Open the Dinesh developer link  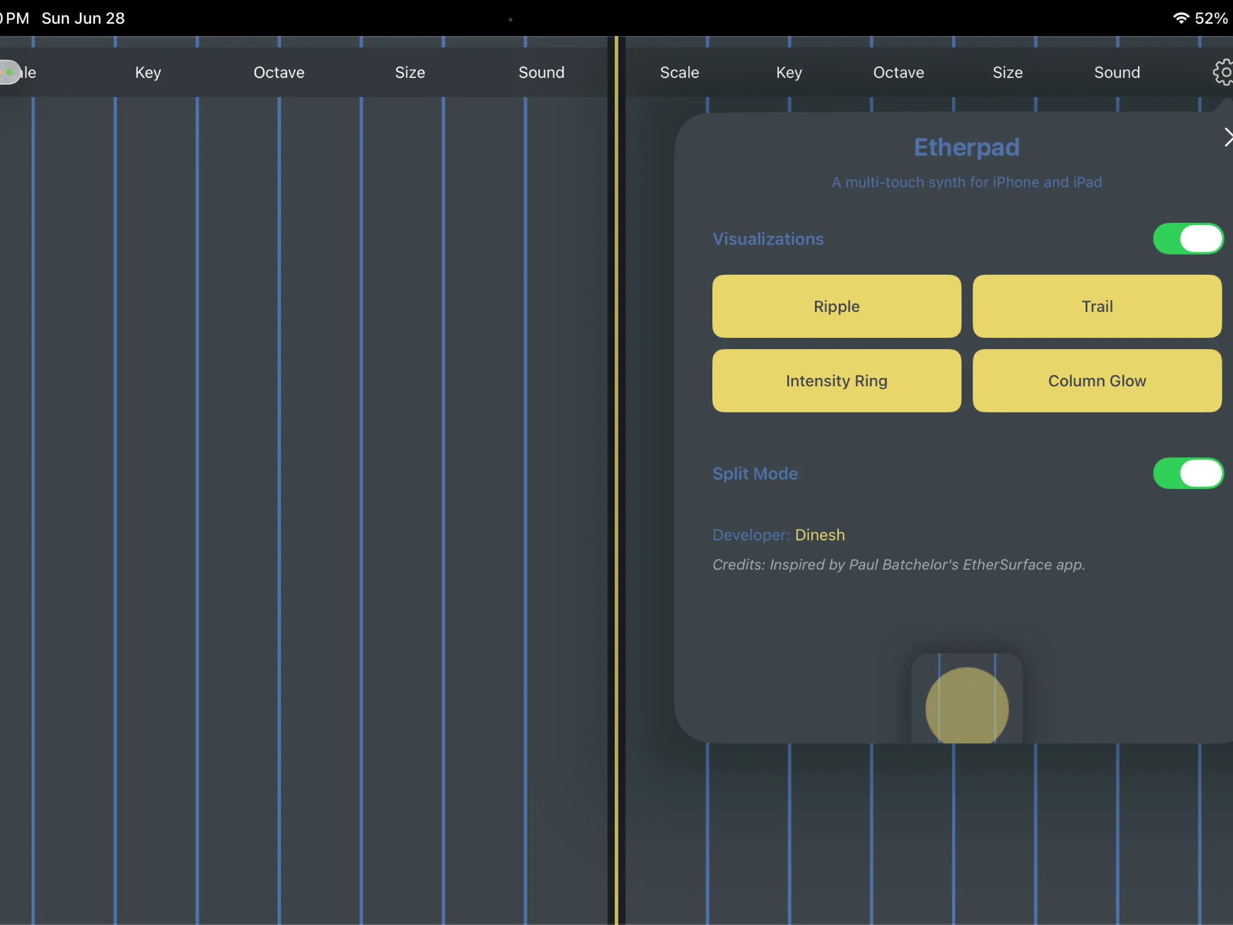coord(820,535)
